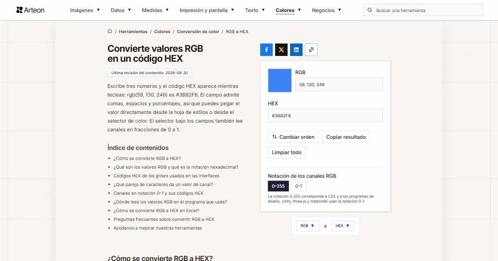The width and height of the screenshot is (498, 261).
Task: Expand the Impresión y pantalla menu
Action: click(207, 10)
